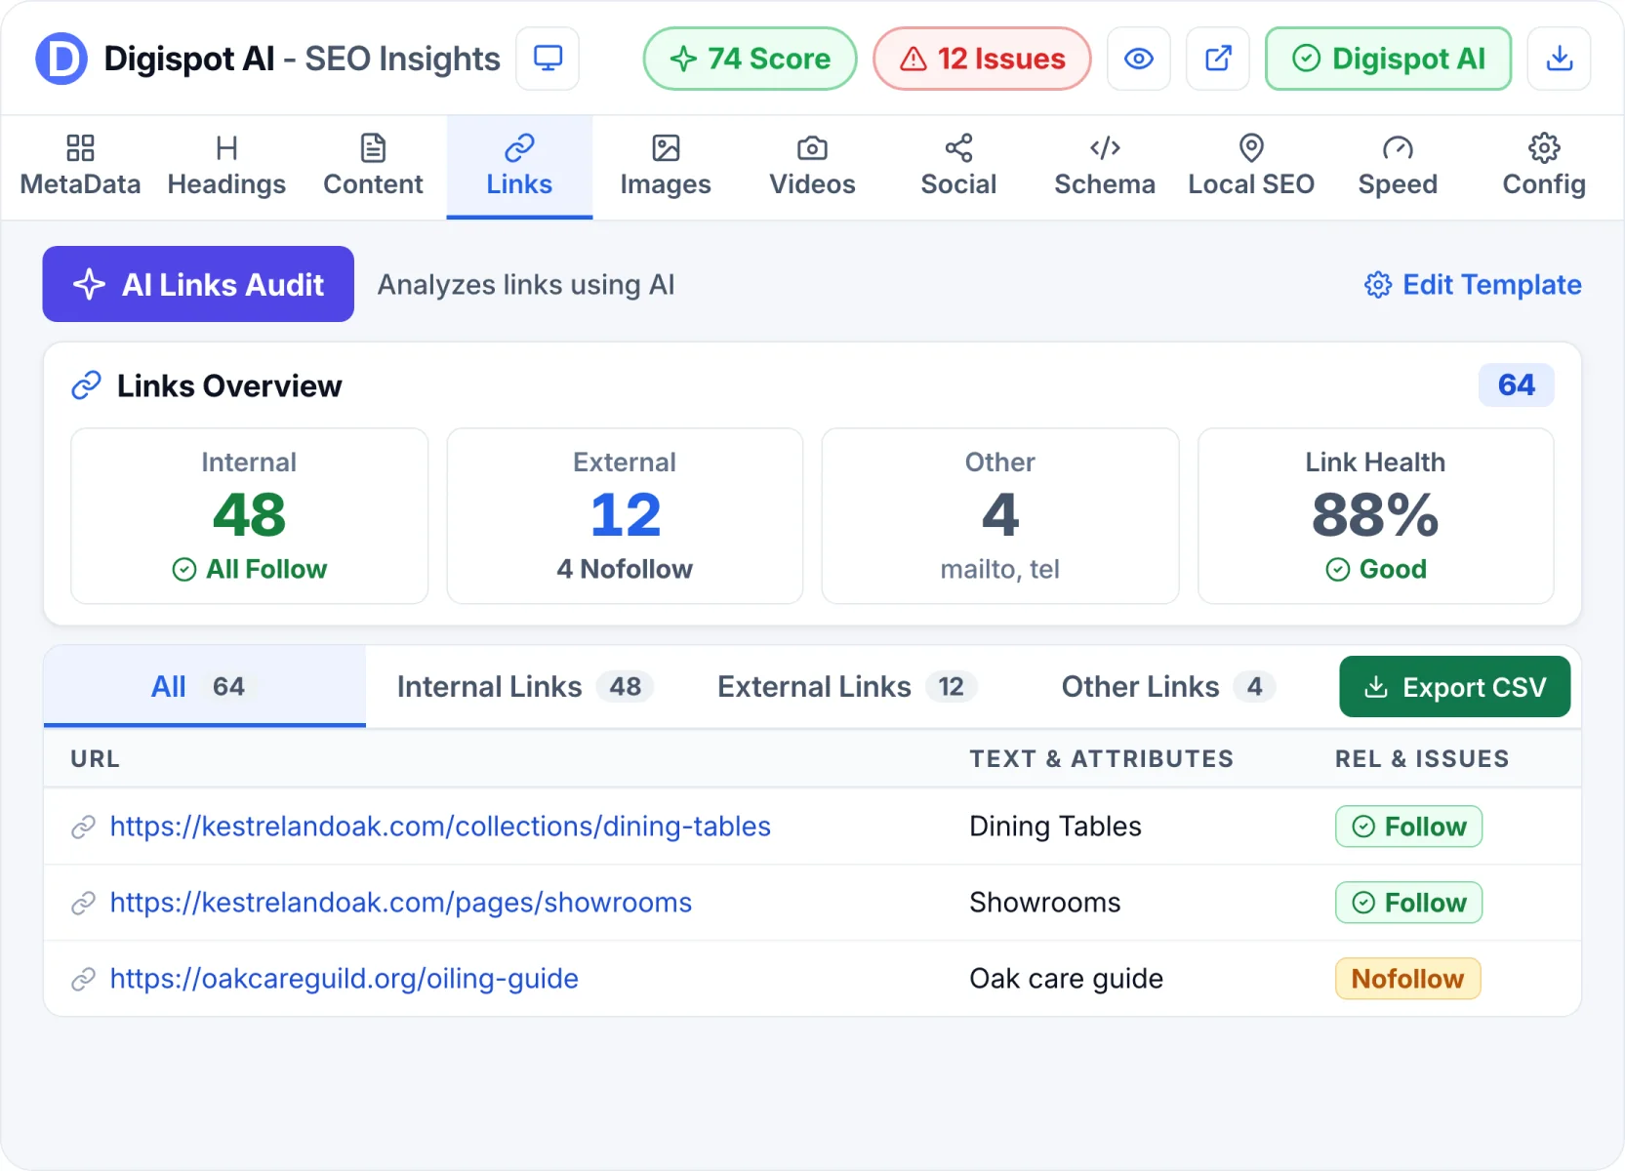This screenshot has width=1625, height=1171.
Task: Click the mailto, tel text
Action: (1000, 569)
